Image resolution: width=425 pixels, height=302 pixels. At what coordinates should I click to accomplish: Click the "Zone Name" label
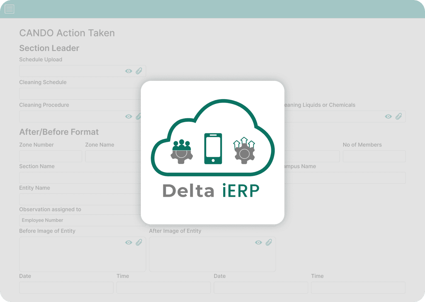pos(100,145)
